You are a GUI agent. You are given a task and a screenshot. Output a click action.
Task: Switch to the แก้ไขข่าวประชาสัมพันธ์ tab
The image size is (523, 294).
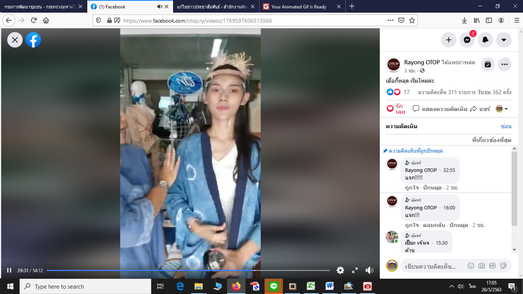(x=211, y=7)
